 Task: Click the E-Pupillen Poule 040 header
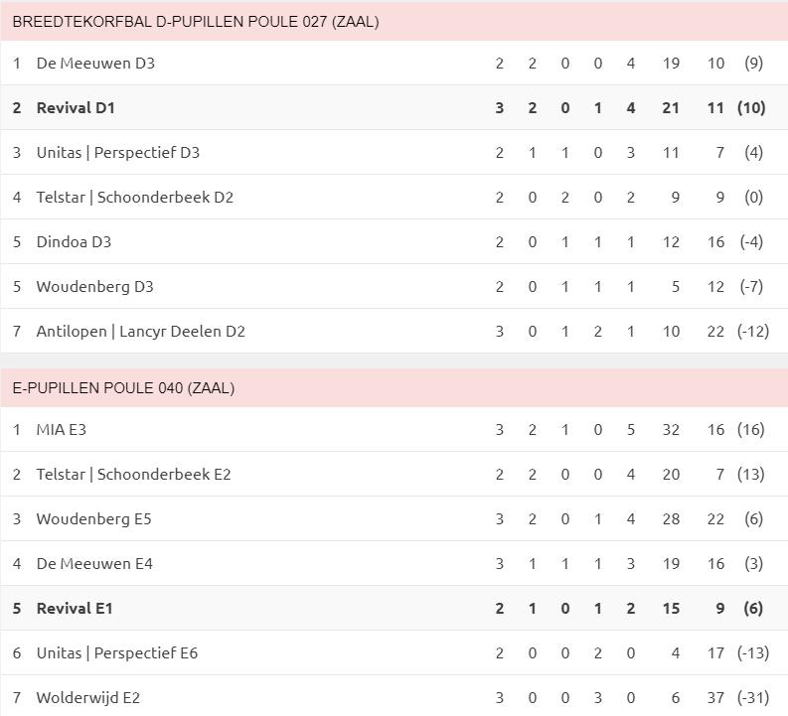pyautogui.click(x=123, y=387)
